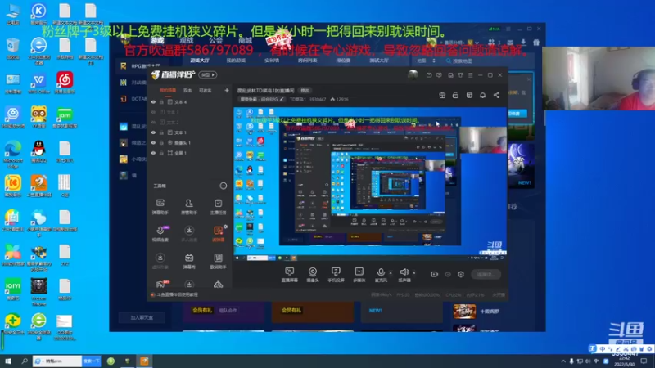
Task: Select the 文本 4 source row
Action: click(189, 101)
